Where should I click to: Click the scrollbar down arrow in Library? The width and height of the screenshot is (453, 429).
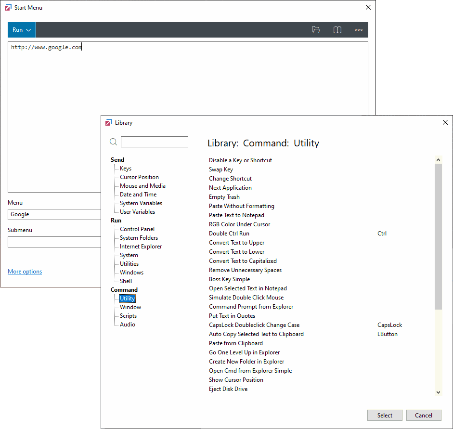[438, 392]
